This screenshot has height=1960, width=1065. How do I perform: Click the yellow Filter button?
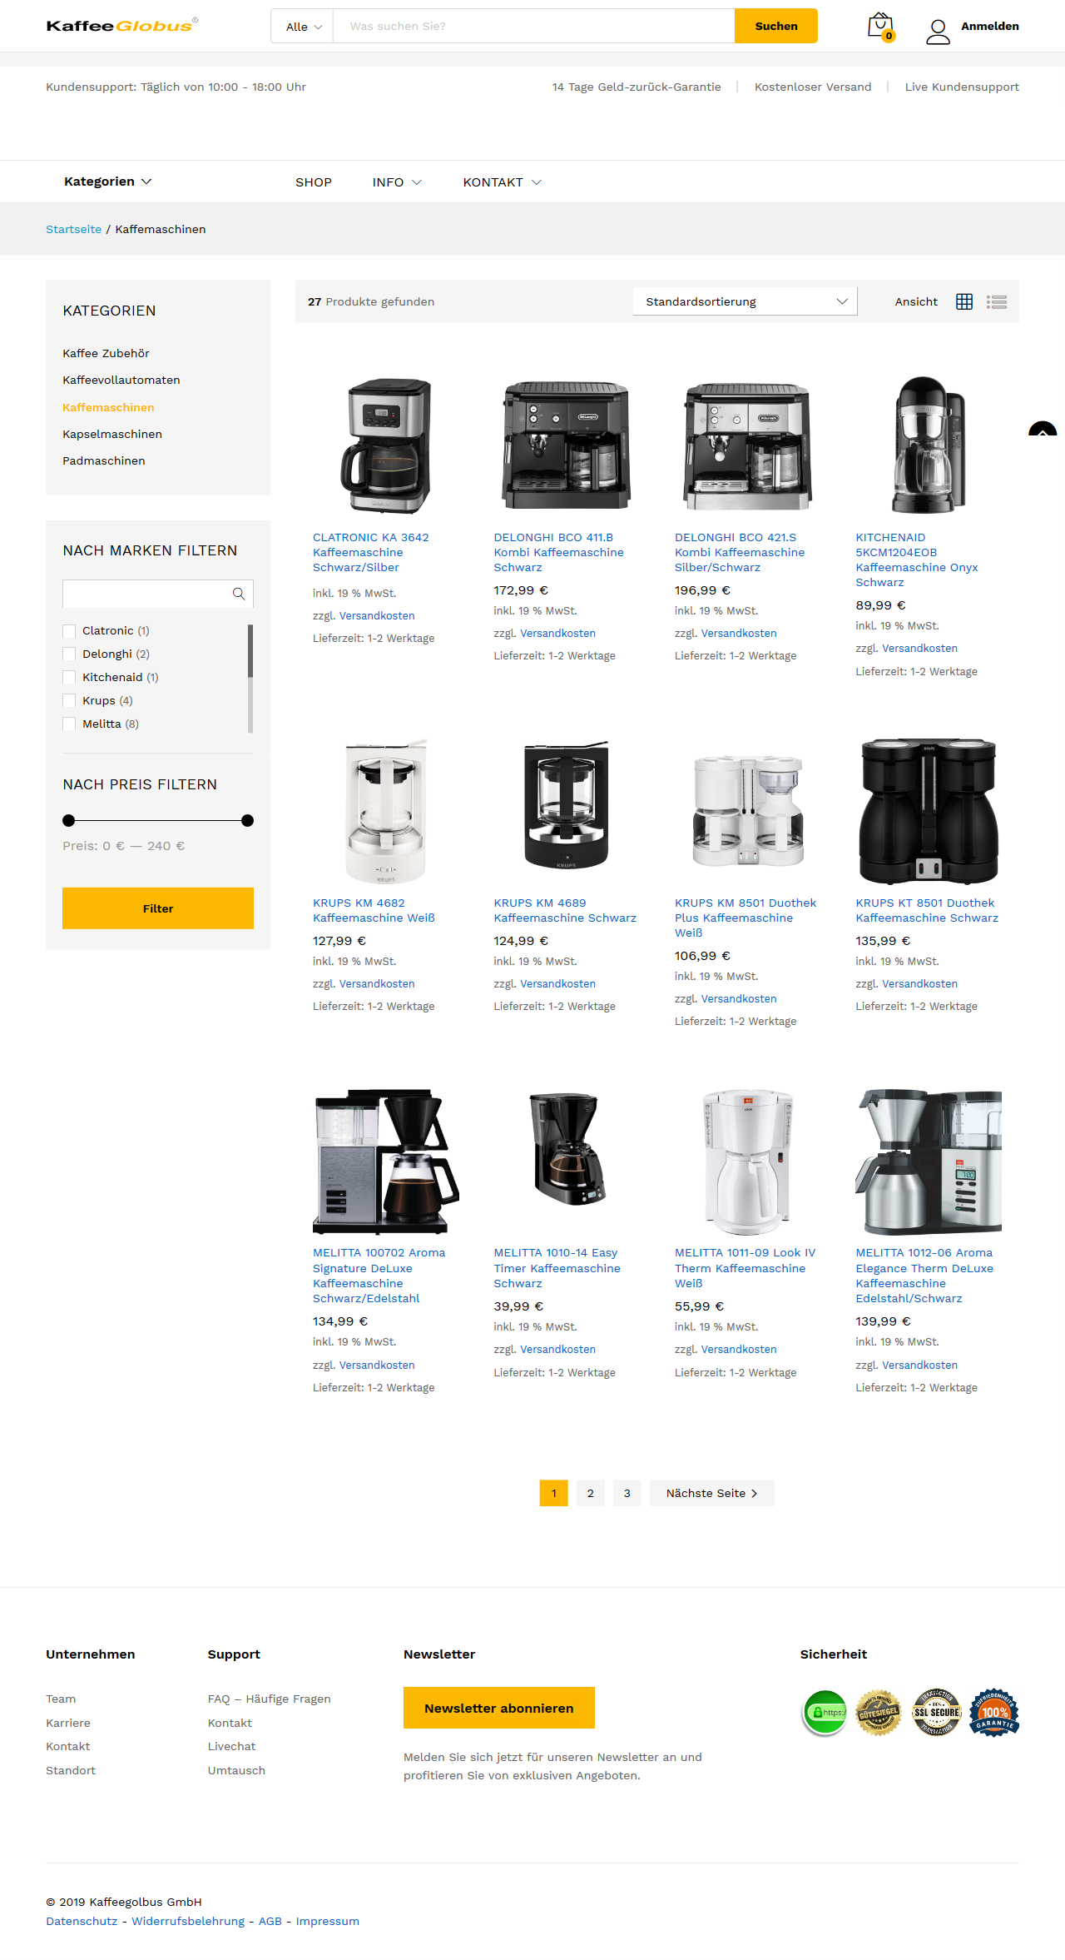coord(158,908)
